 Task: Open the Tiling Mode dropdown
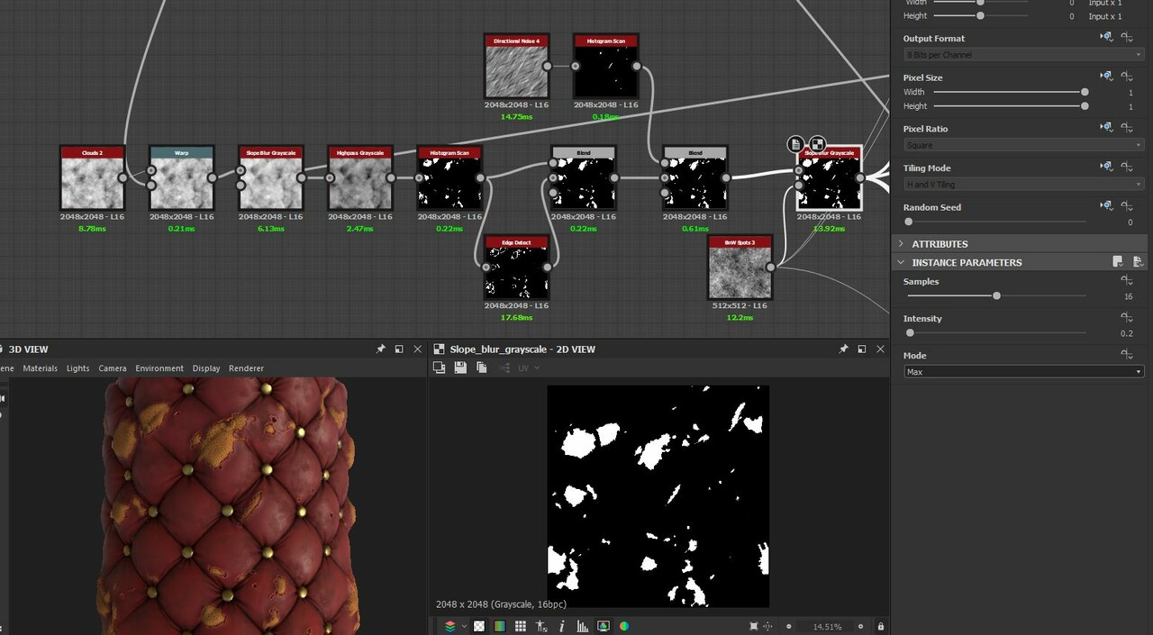pyautogui.click(x=1024, y=185)
